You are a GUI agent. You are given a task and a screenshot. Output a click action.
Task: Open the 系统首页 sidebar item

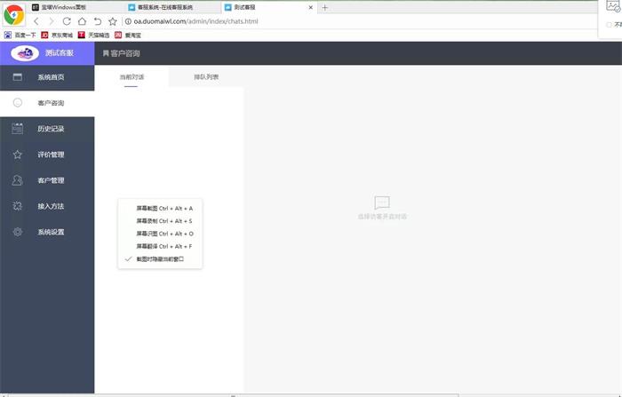tap(47, 77)
